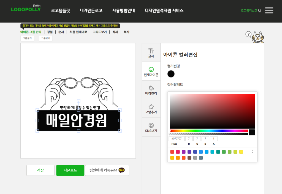
Task: Click the R value input field
Action: coord(189,139)
